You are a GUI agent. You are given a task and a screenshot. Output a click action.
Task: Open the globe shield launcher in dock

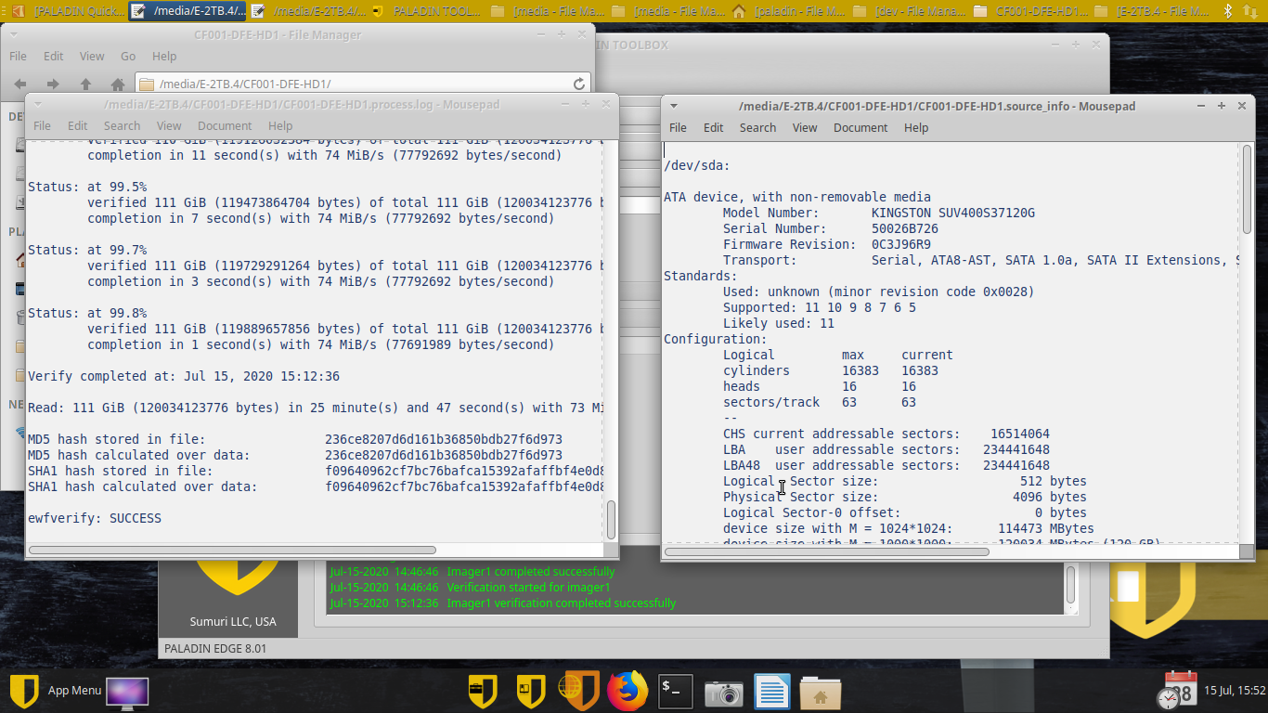click(579, 691)
